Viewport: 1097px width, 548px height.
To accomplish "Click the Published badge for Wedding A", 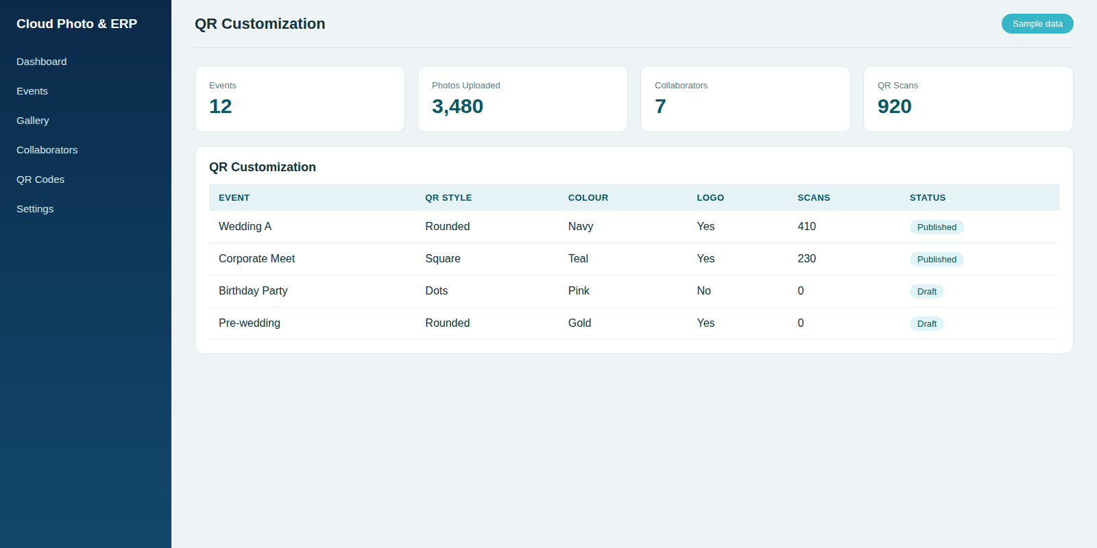I will tap(937, 227).
